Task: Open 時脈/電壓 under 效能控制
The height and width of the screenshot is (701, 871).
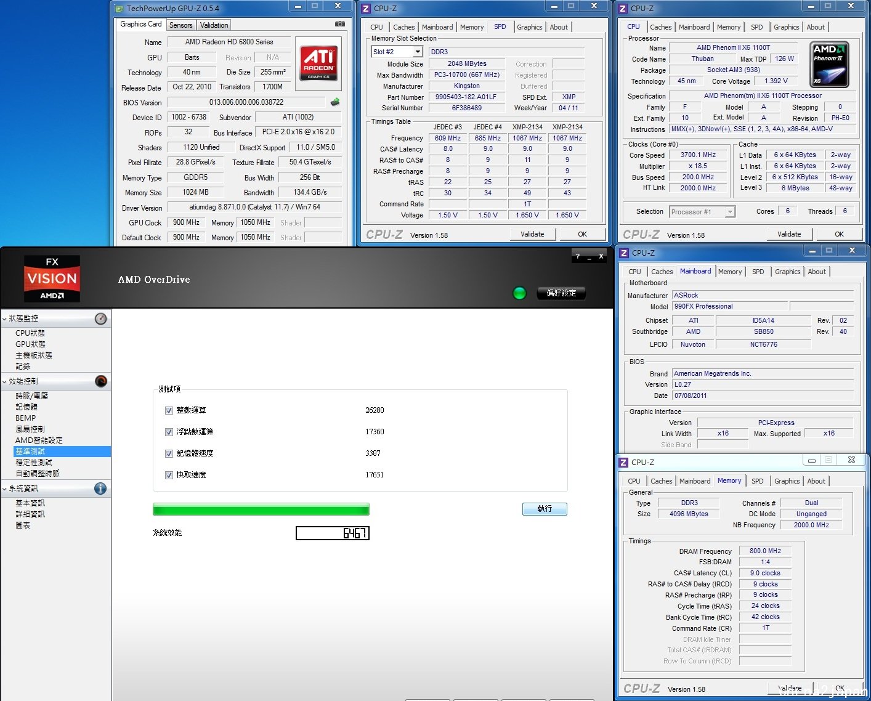Action: (x=31, y=396)
